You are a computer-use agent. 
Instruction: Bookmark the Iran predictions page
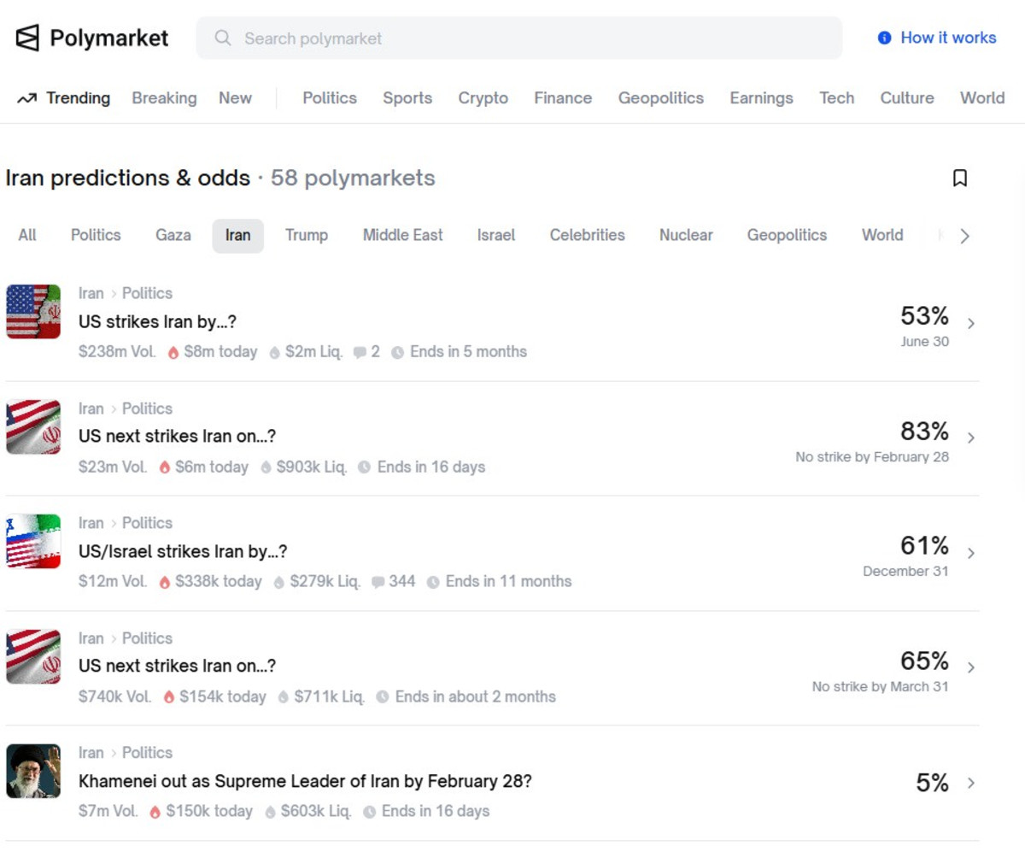pyautogui.click(x=959, y=178)
